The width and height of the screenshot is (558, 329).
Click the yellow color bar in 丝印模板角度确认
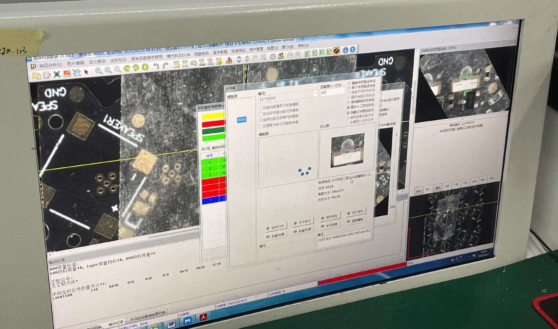pyautogui.click(x=213, y=116)
